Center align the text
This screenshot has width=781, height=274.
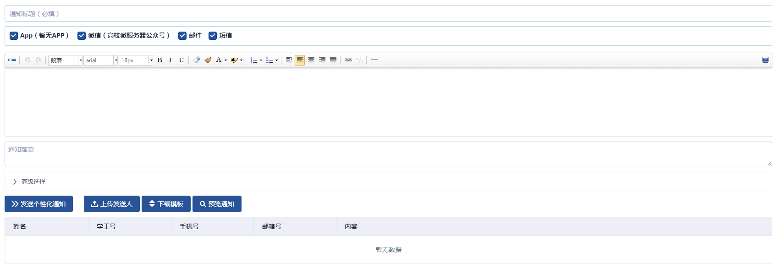[x=311, y=60]
